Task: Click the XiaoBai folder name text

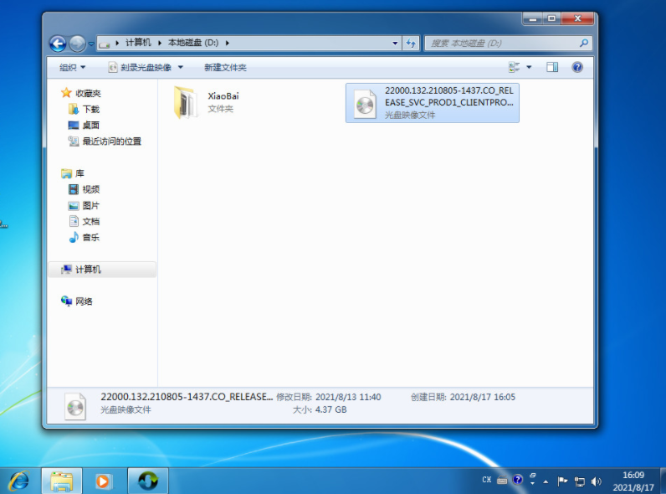Action: (x=223, y=96)
